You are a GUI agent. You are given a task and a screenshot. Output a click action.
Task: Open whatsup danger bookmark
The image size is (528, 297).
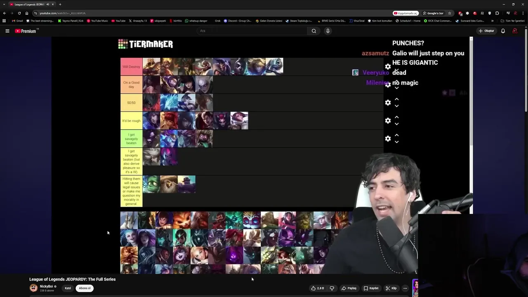tap(196, 21)
